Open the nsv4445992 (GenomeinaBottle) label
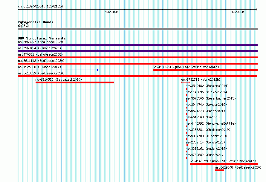266x182 pixels. [x=211, y=123]
